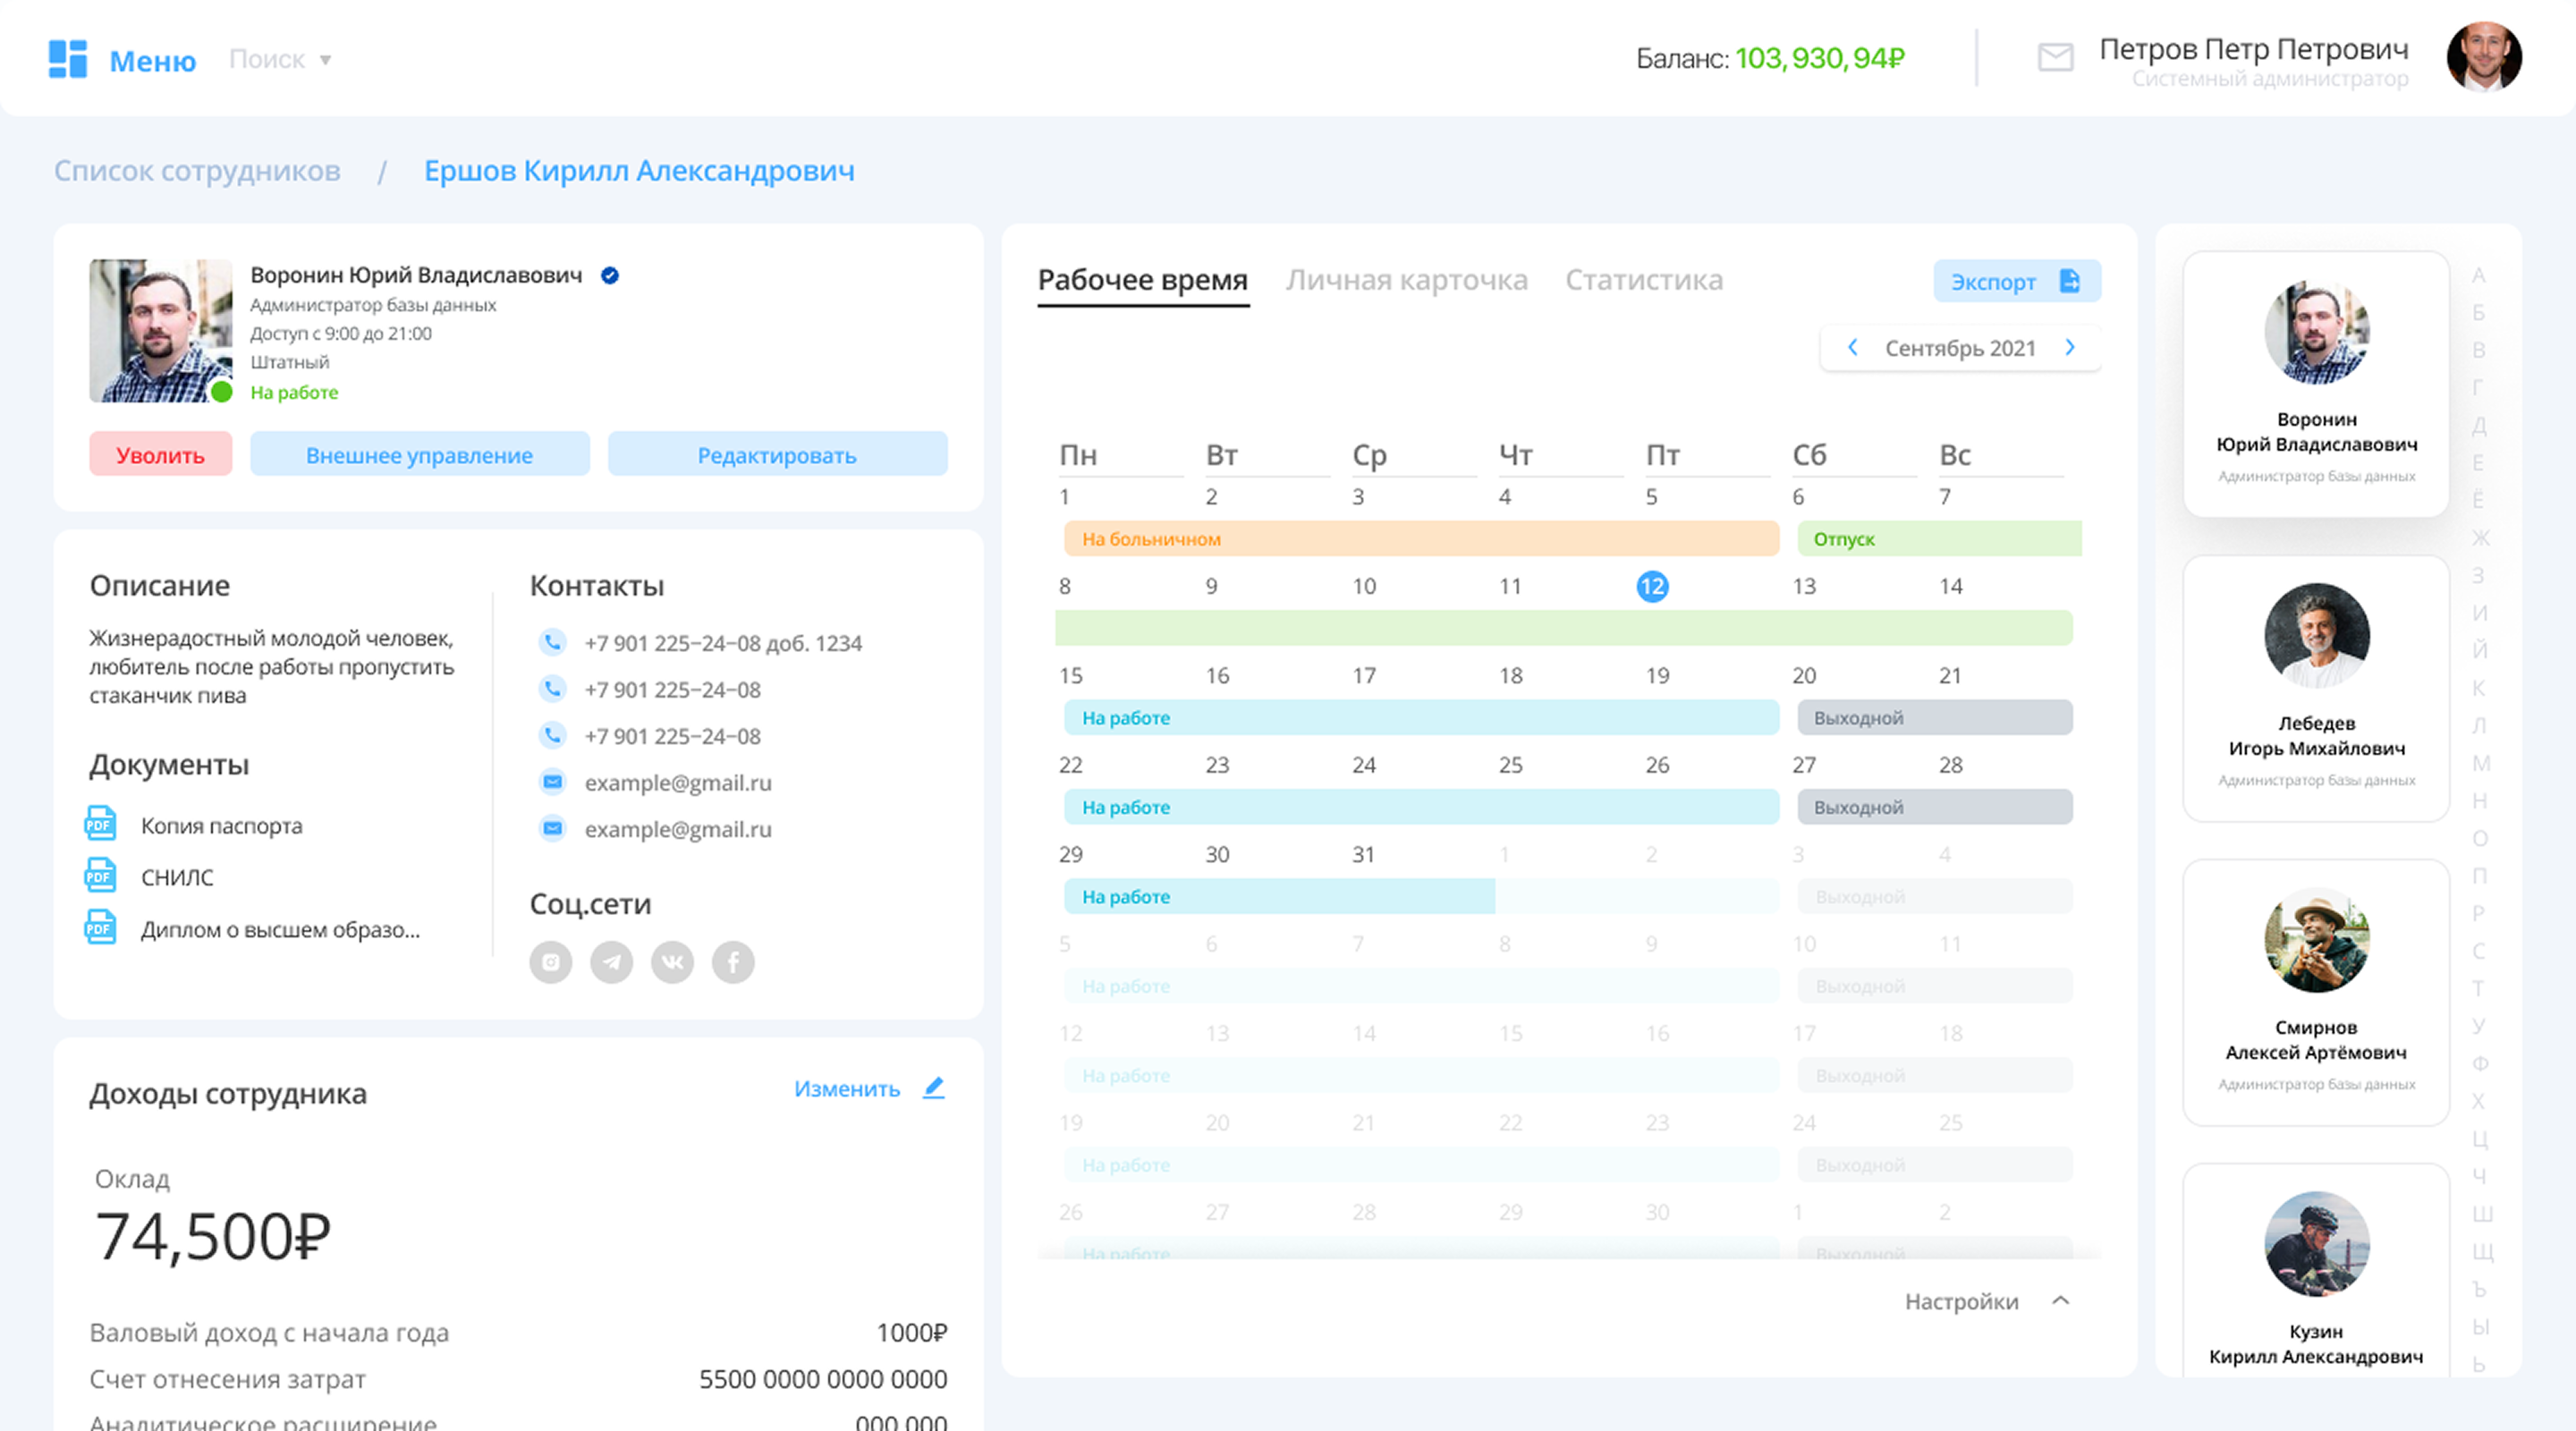Click the pencil icon next to Изменить
Screen dimensions: 2576x1431
(x=934, y=1088)
